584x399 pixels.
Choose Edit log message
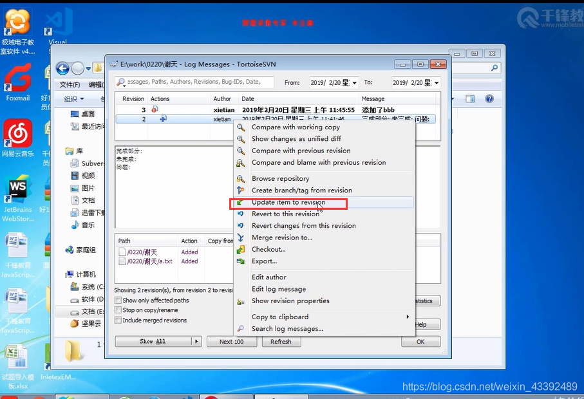(x=279, y=289)
